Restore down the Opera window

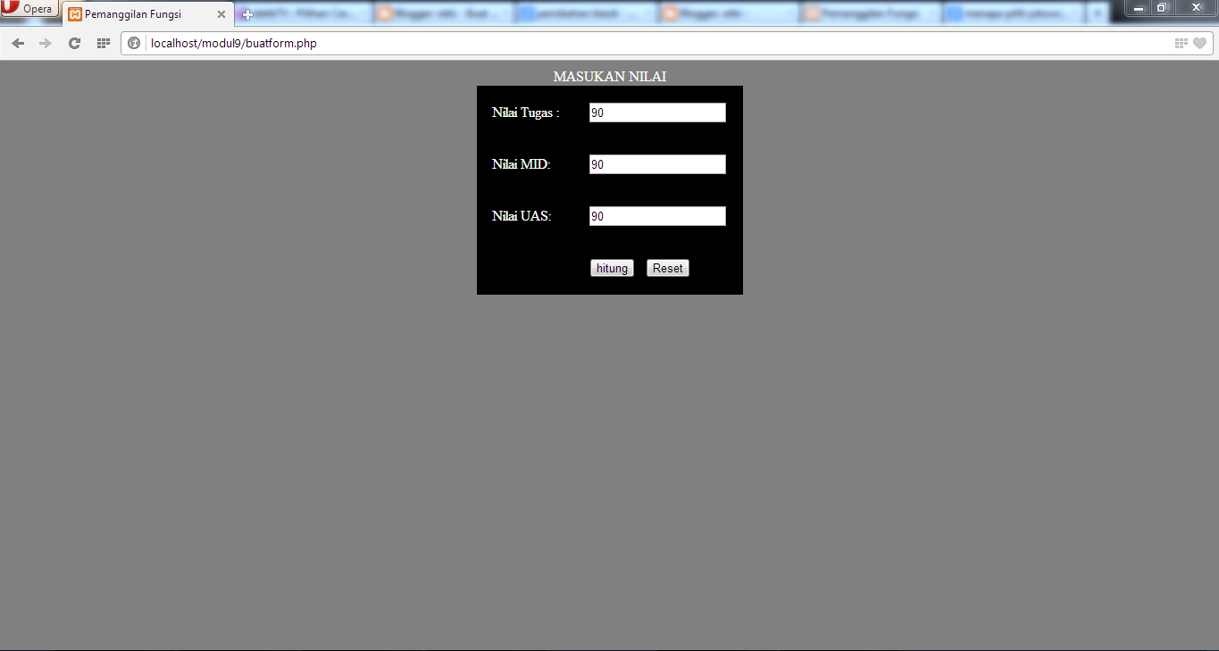[1162, 8]
